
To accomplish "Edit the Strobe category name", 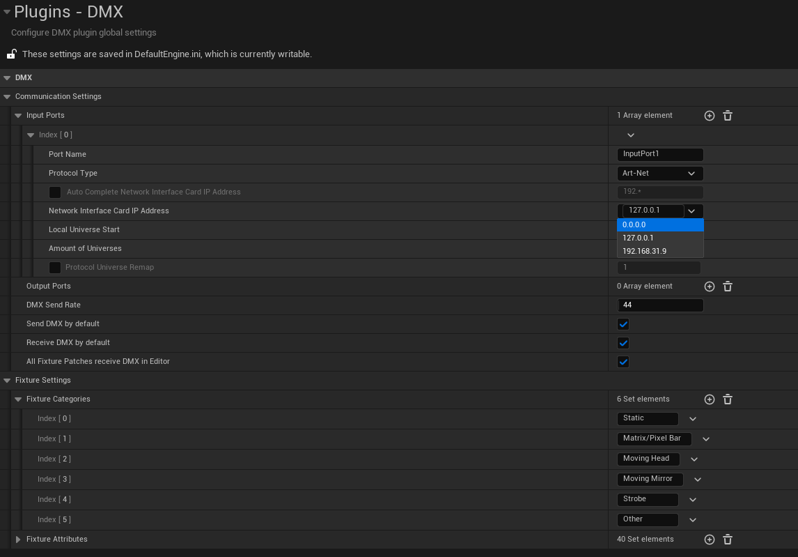I will [648, 499].
